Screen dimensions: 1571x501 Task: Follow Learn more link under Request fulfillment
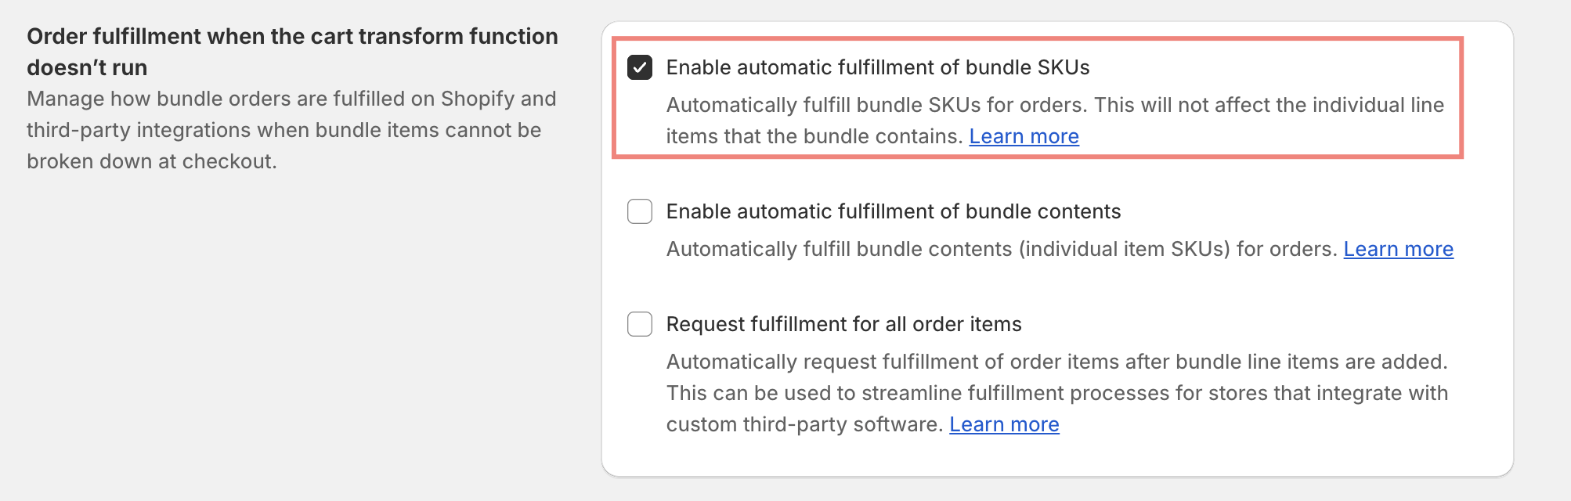[x=1004, y=424]
